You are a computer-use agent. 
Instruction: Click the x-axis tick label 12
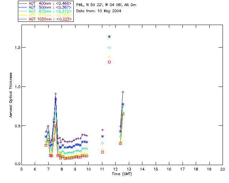tap(115, 169)
